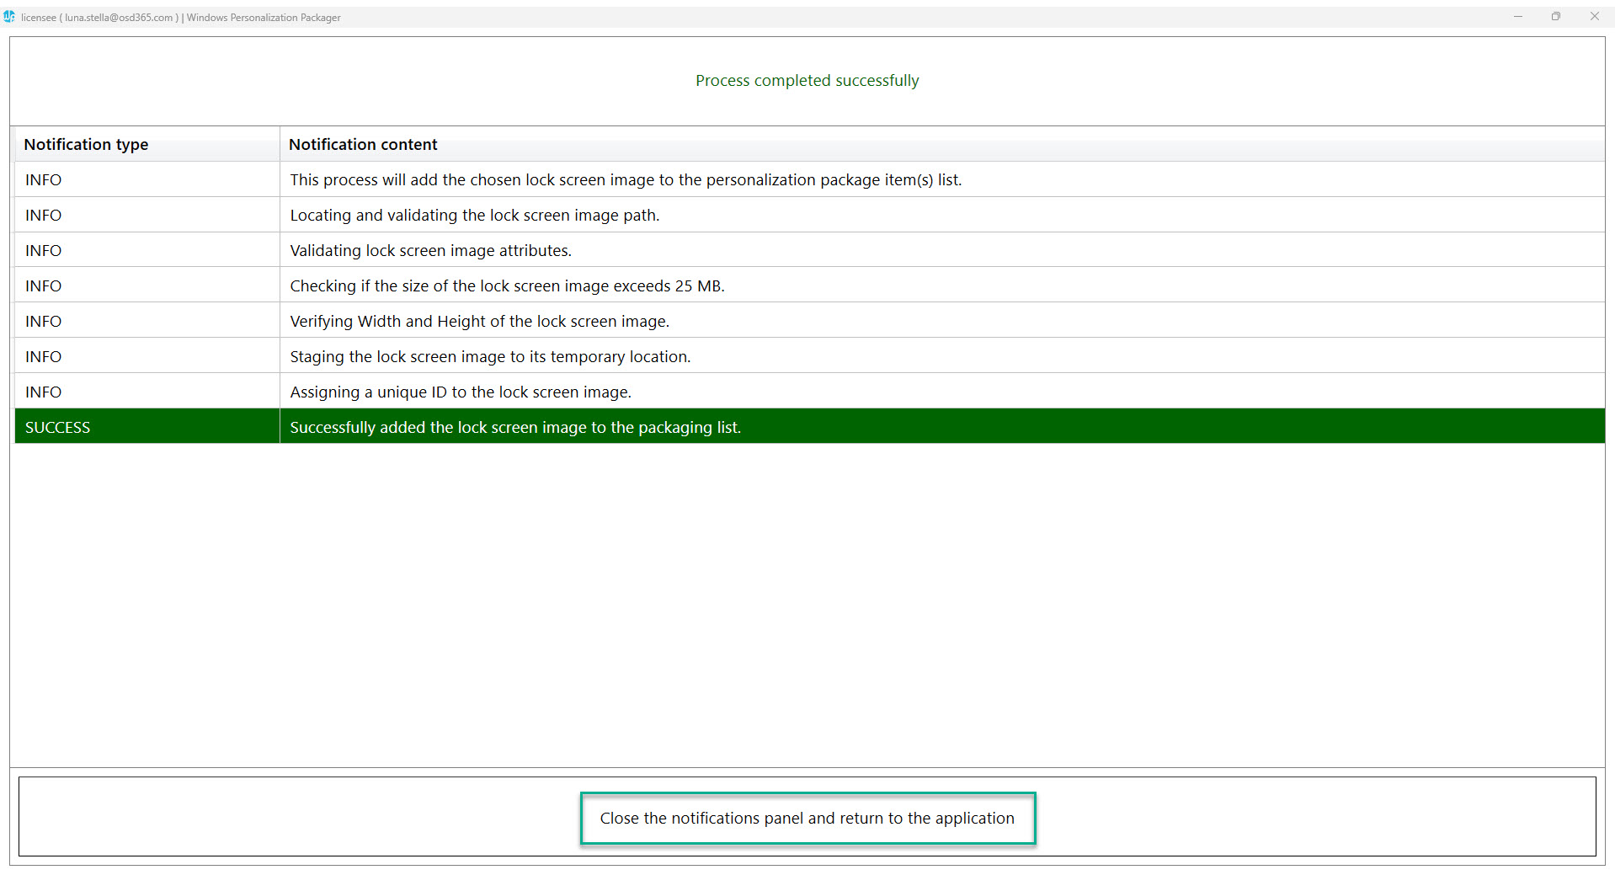
Task: Click the bottom panel surrounding the close button
Action: (x=253, y=817)
